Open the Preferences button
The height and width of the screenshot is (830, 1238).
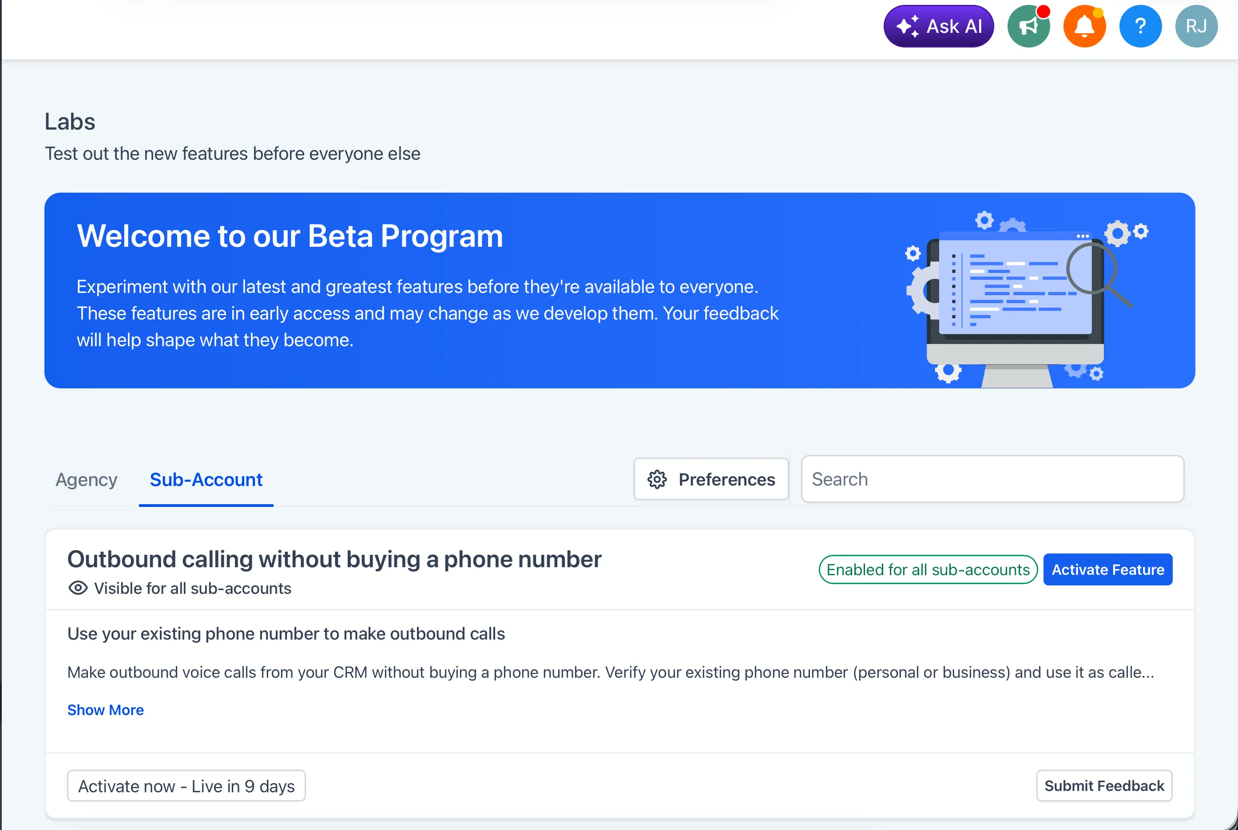tap(711, 479)
